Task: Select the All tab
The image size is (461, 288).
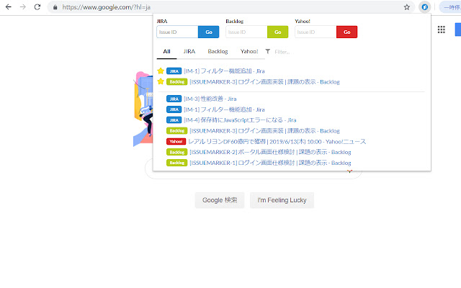Action: (166, 51)
